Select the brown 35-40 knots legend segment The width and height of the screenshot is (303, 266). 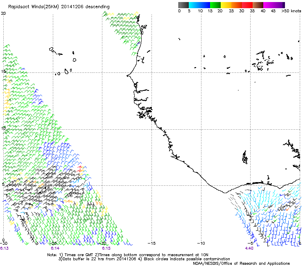258,5
